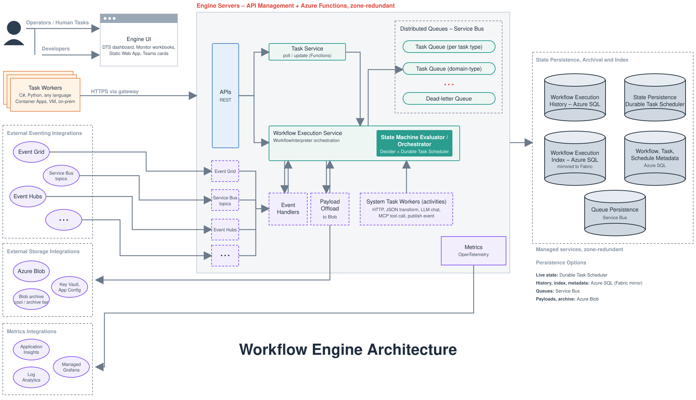Image resolution: width=696 pixels, height=400 pixels.
Task: Click the Event Hubs external integration oval
Action: coord(28,197)
